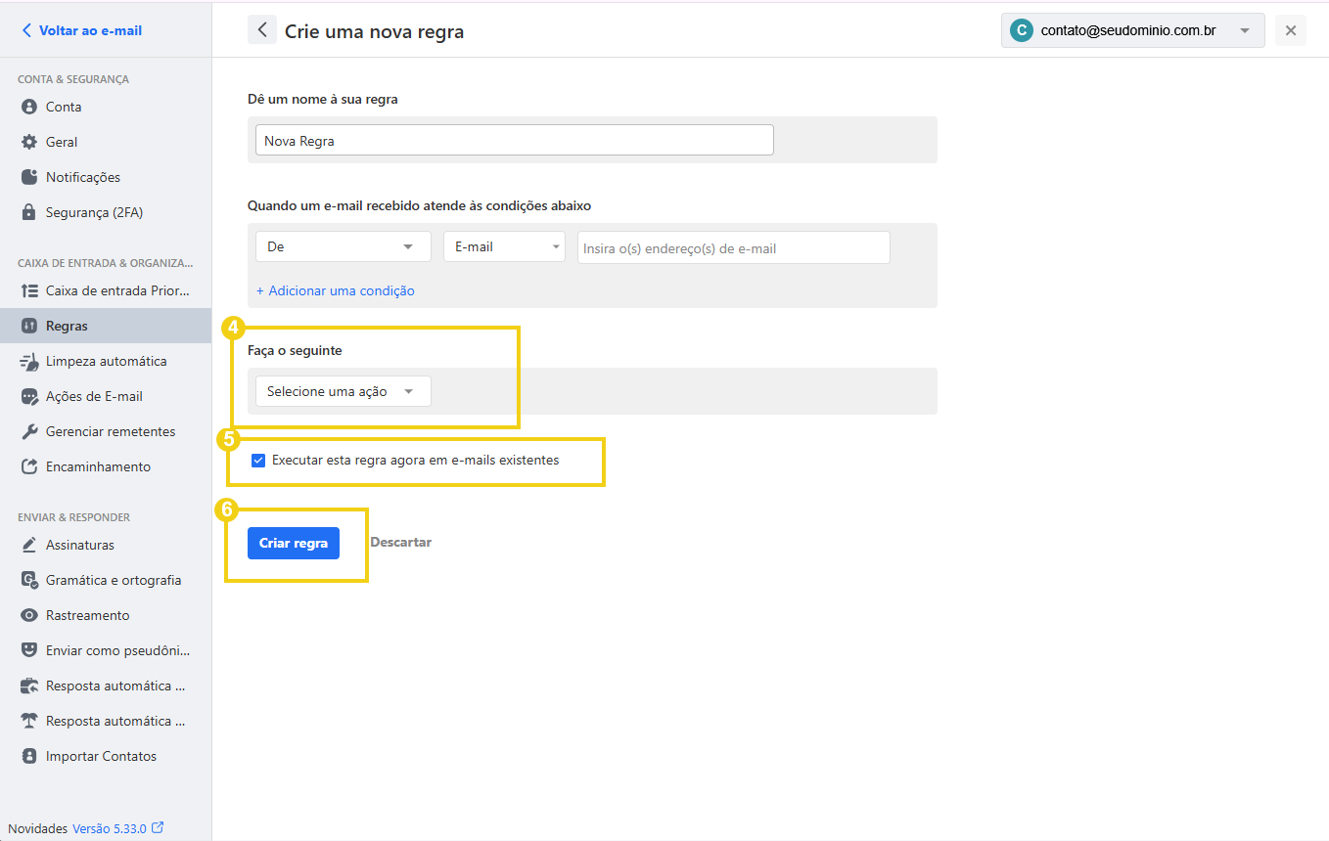The width and height of the screenshot is (1329, 841).
Task: Expand the contato@seudominio.com.br account selector
Action: pyautogui.click(x=1131, y=30)
